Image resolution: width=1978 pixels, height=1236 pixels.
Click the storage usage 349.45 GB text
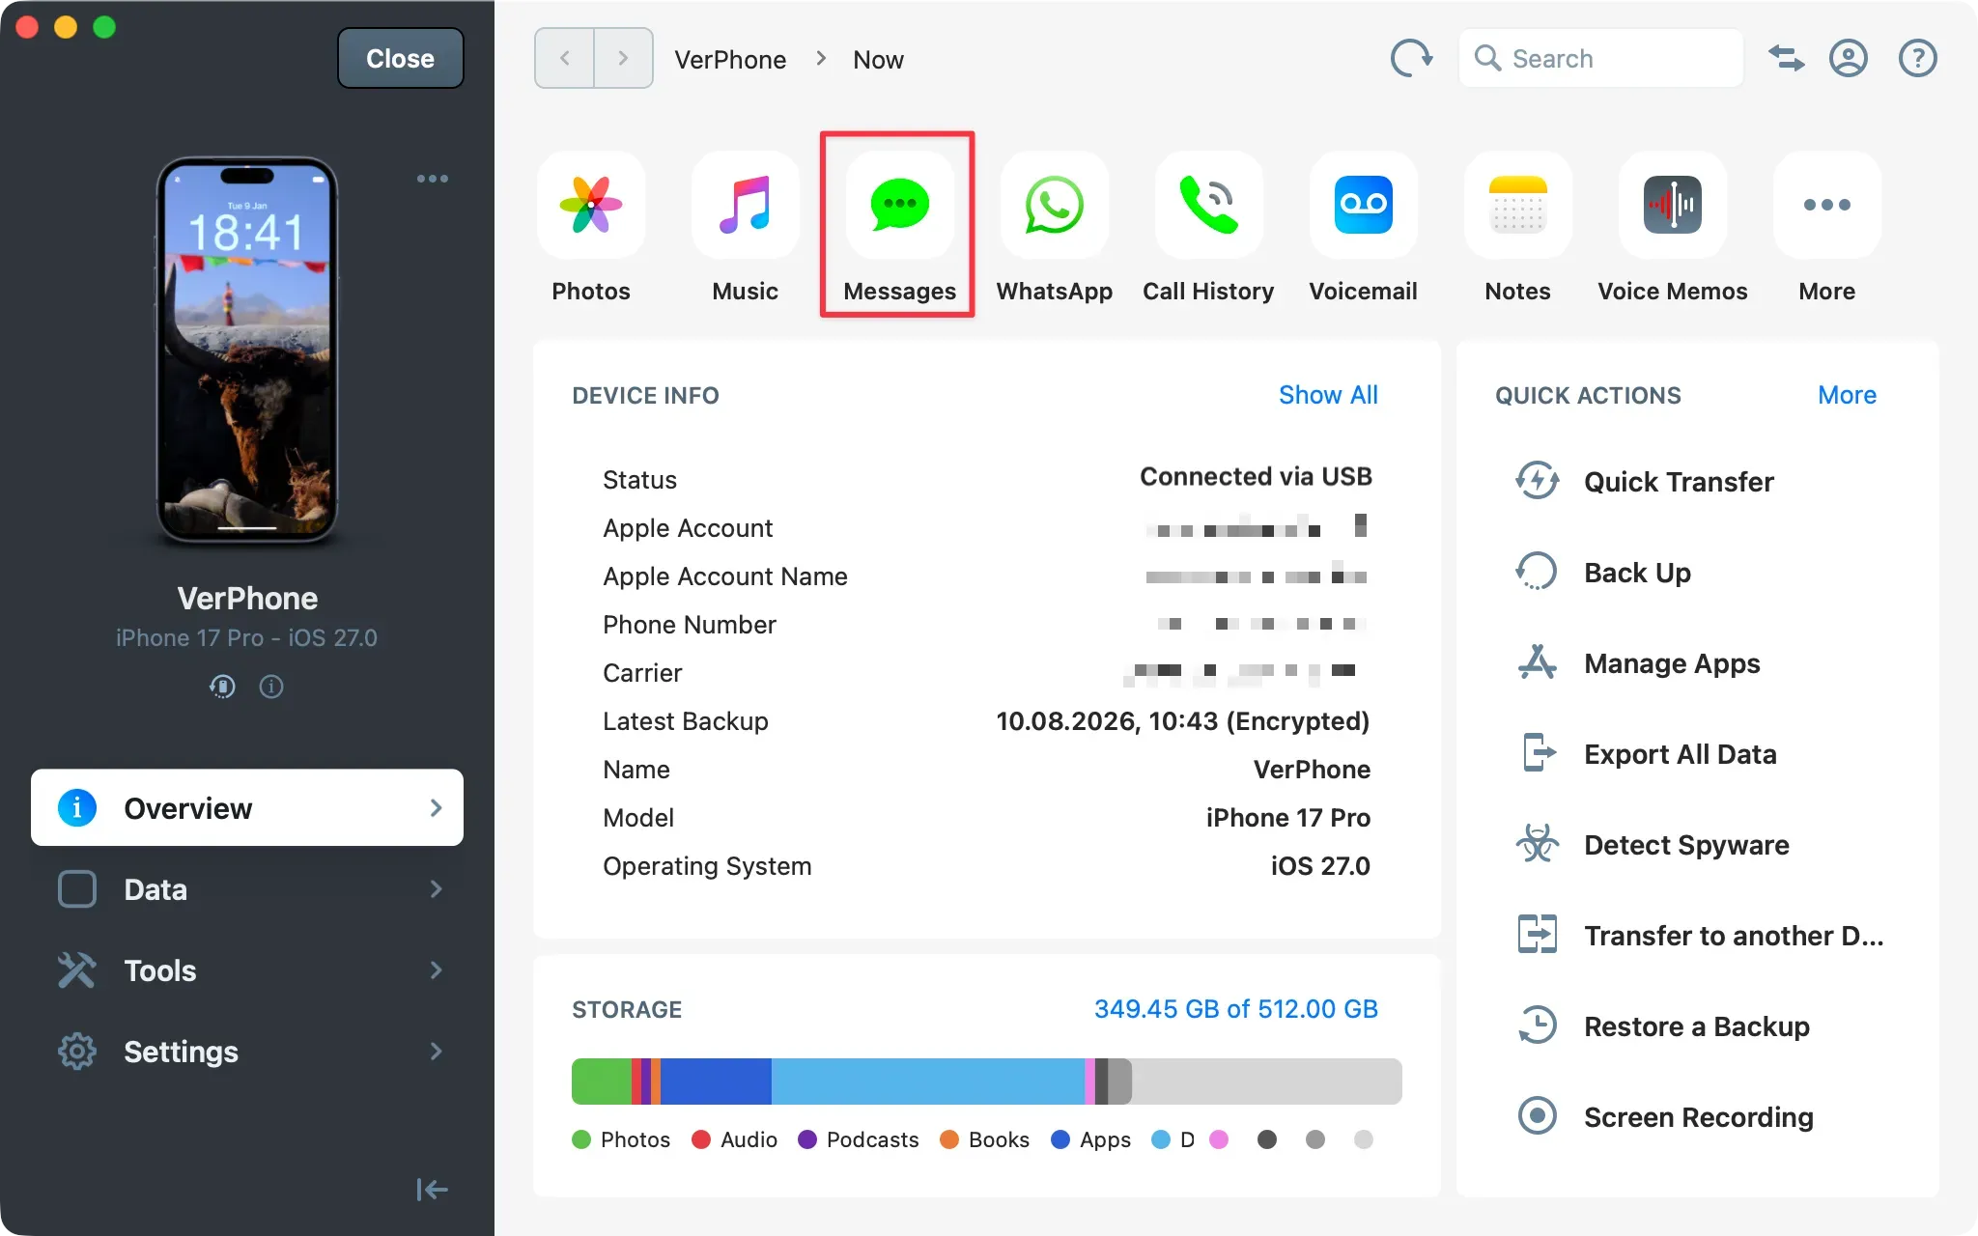[x=1236, y=1008]
